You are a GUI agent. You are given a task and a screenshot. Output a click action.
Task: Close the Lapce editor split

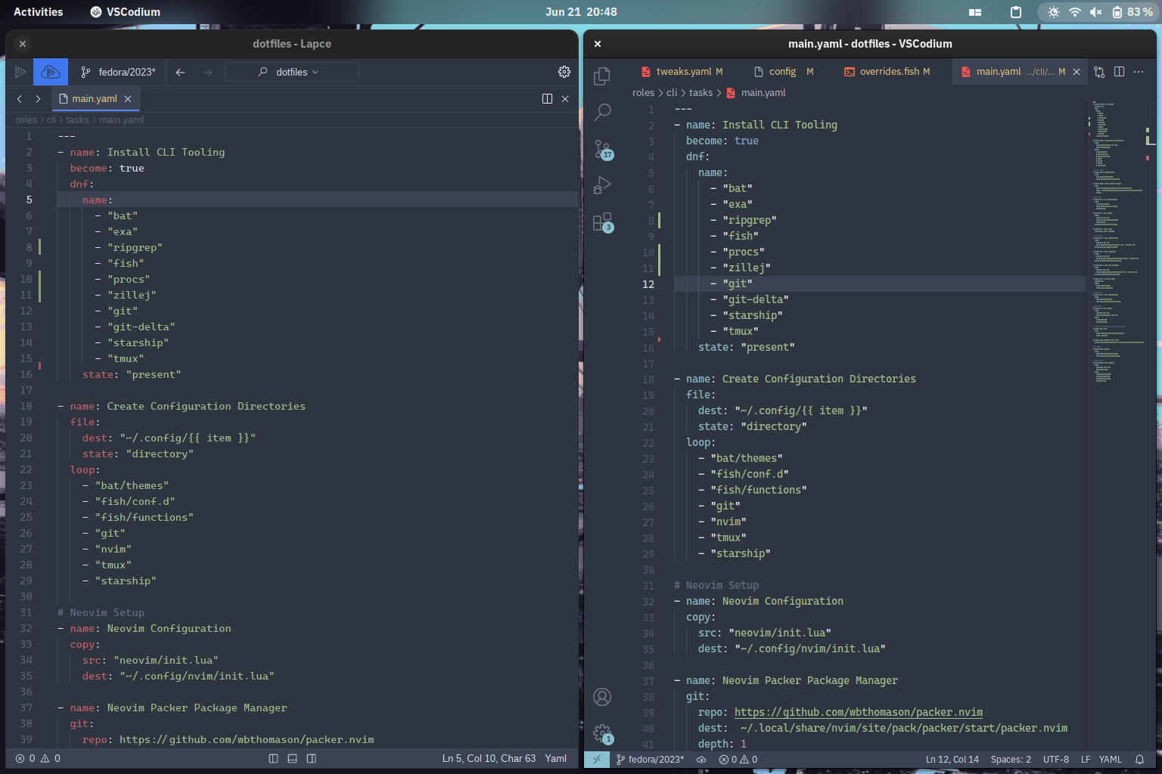[x=565, y=99]
